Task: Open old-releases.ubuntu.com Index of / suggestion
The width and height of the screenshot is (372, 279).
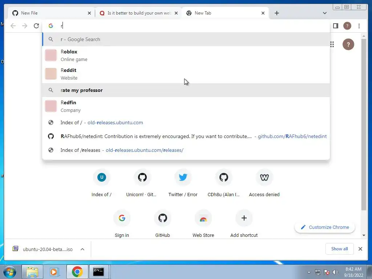Action: (x=186, y=123)
